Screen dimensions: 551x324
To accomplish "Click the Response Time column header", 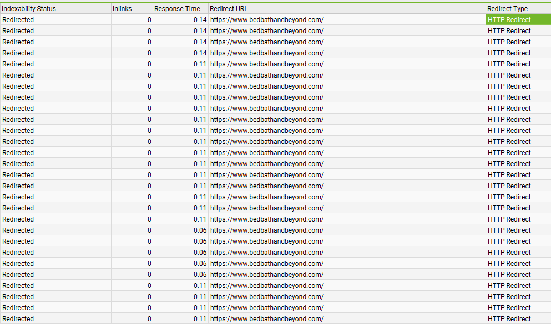I will (x=177, y=9).
